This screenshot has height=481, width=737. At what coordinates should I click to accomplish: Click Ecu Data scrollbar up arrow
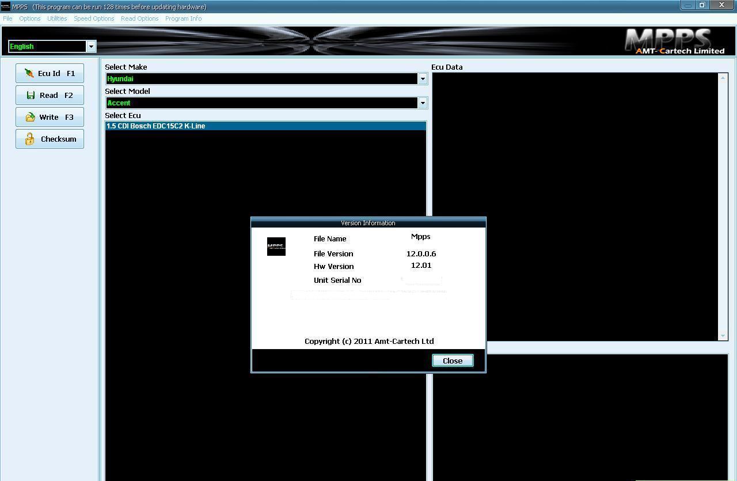click(723, 77)
